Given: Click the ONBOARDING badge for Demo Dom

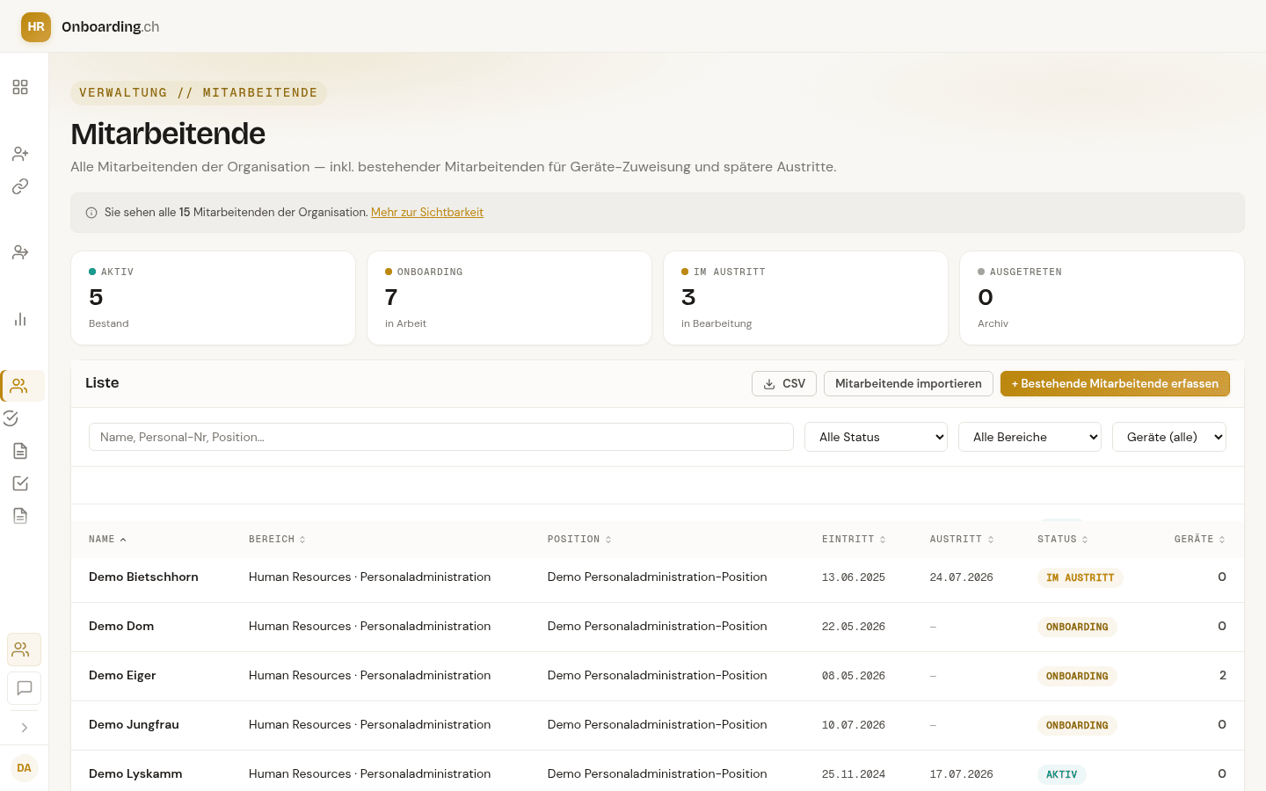Looking at the screenshot, I should [1077, 628].
